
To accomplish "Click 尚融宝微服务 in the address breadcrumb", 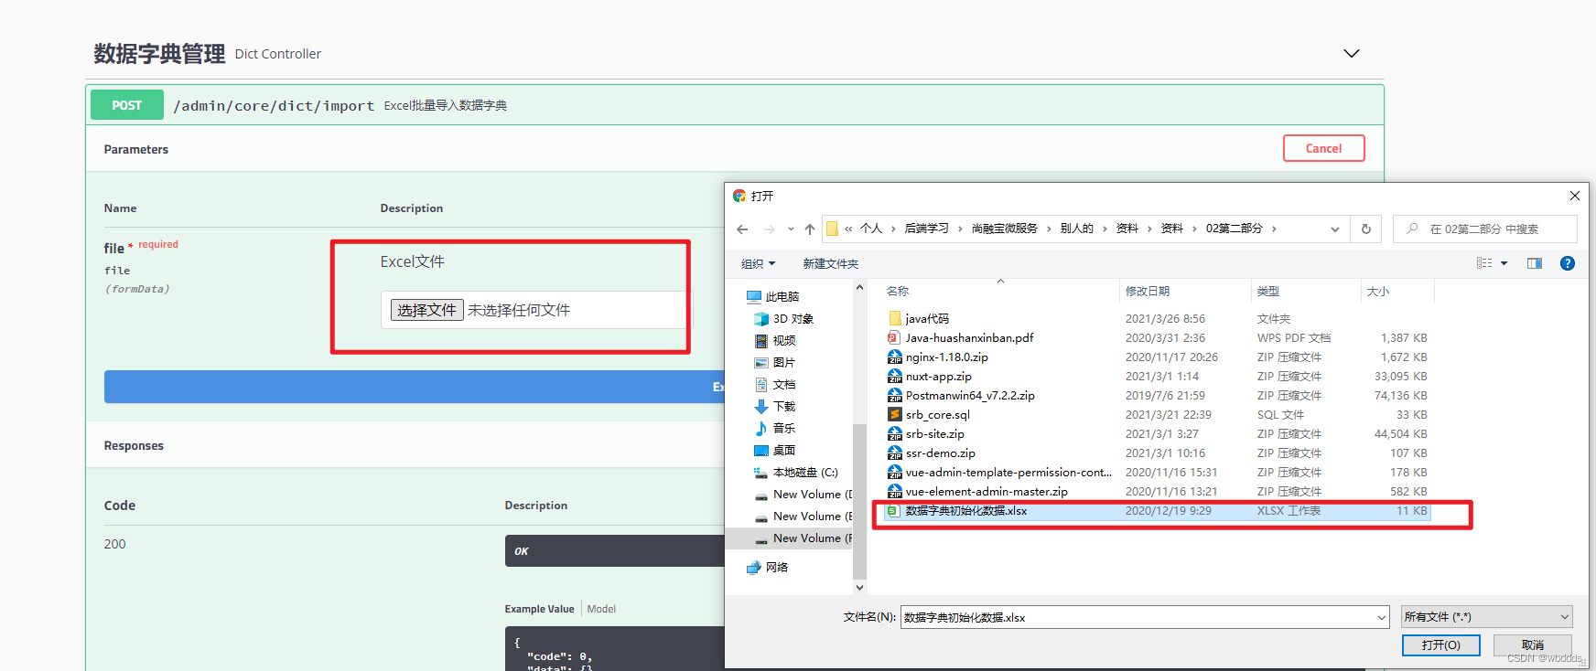I will pos(1004,229).
